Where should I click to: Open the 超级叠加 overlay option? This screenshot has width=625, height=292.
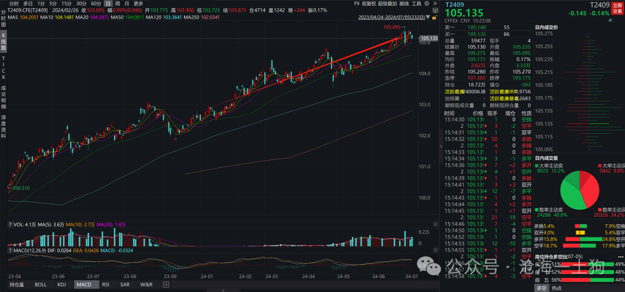click(x=387, y=3)
